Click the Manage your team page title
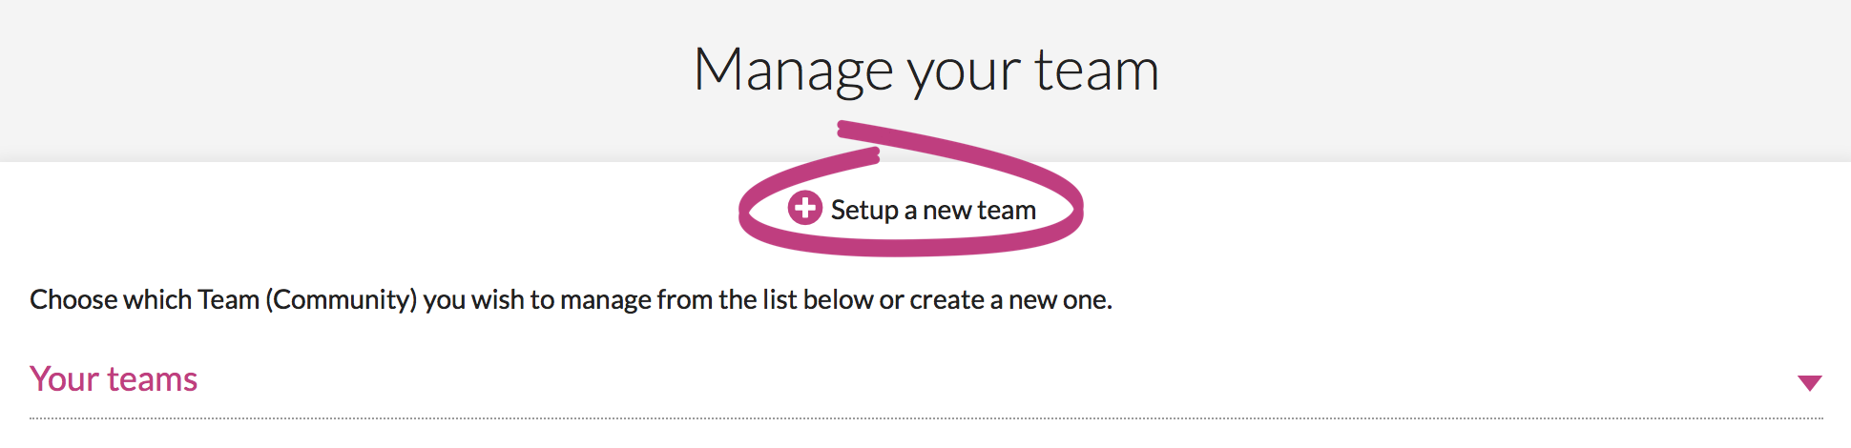 click(x=925, y=70)
